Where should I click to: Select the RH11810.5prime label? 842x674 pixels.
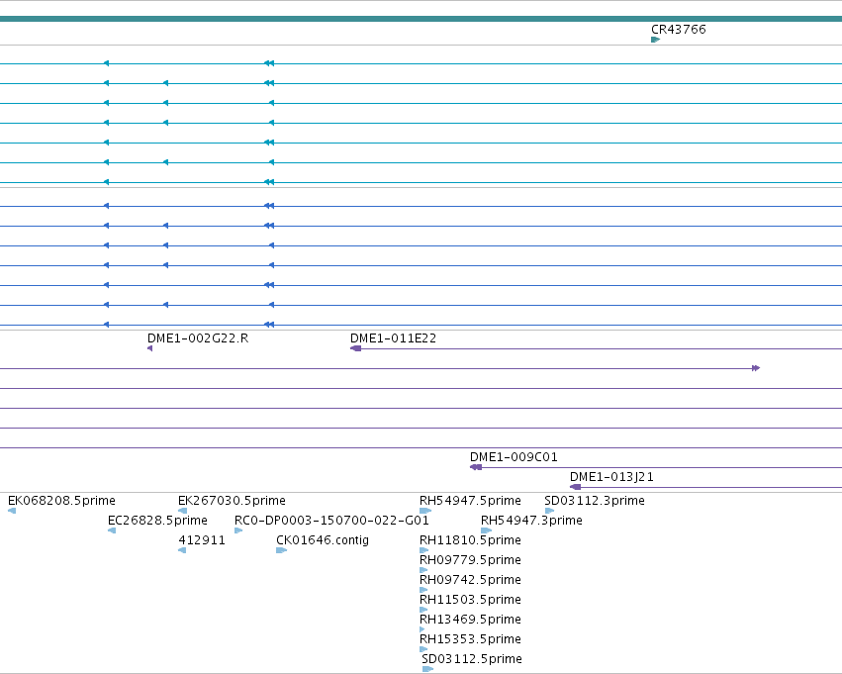pyautogui.click(x=470, y=540)
